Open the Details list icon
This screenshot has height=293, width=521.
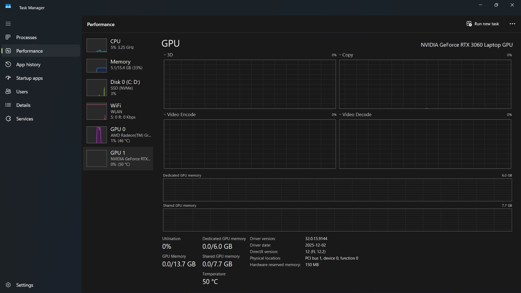point(8,105)
